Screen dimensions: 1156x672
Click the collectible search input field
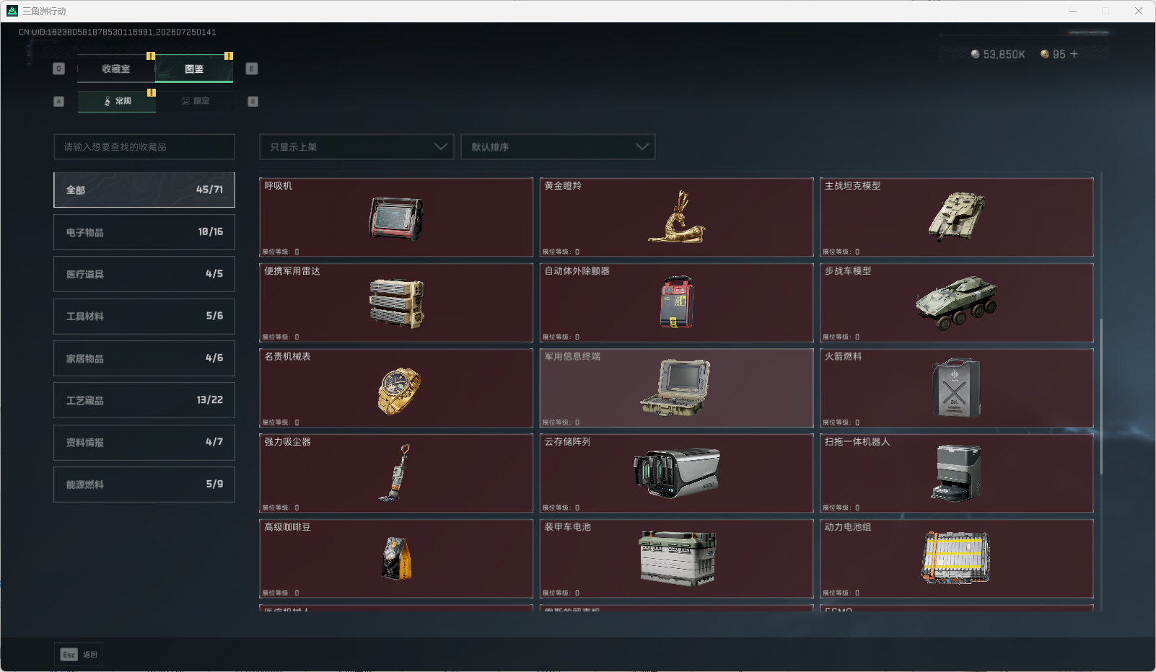pos(144,146)
